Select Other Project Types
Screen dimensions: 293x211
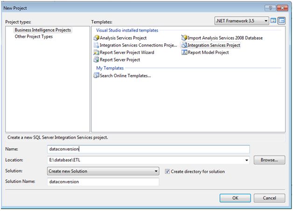tap(34, 37)
